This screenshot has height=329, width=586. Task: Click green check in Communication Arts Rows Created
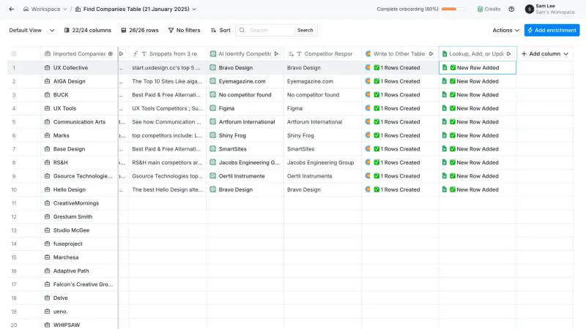(377, 121)
